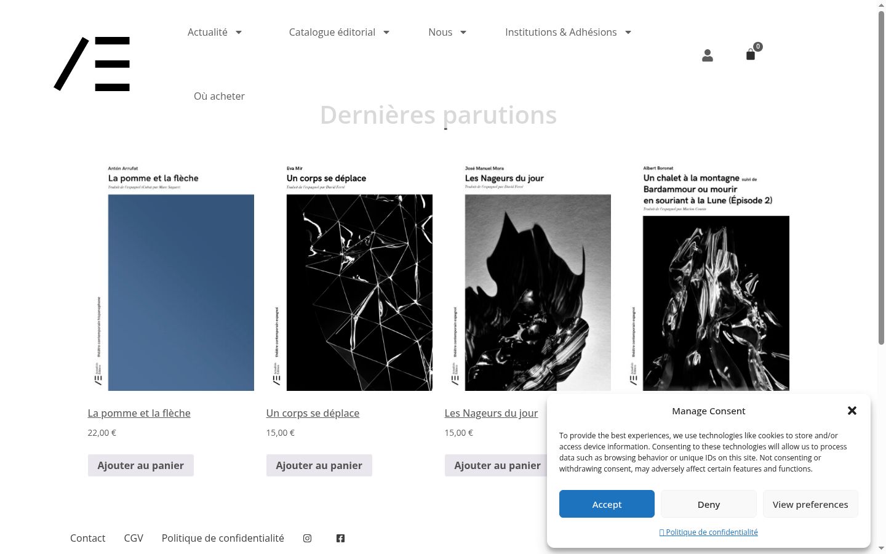Screen dimensions: 886x554
Task: Expand the Catalogue éditorial menu arrow
Action: pyautogui.click(x=386, y=32)
